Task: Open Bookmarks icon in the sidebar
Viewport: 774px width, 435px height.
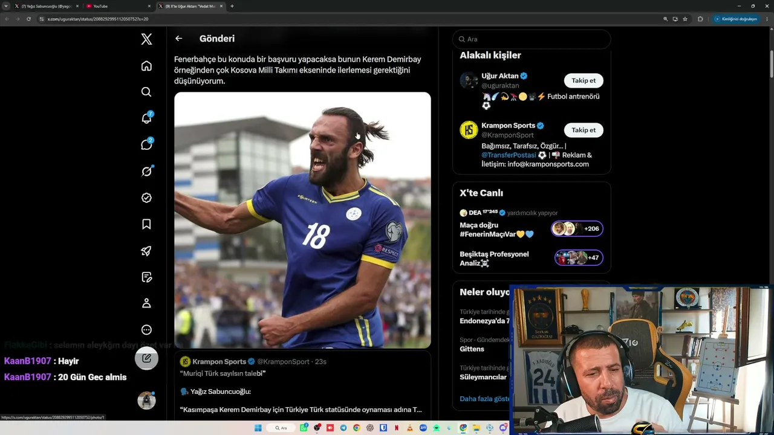Action: point(146,224)
